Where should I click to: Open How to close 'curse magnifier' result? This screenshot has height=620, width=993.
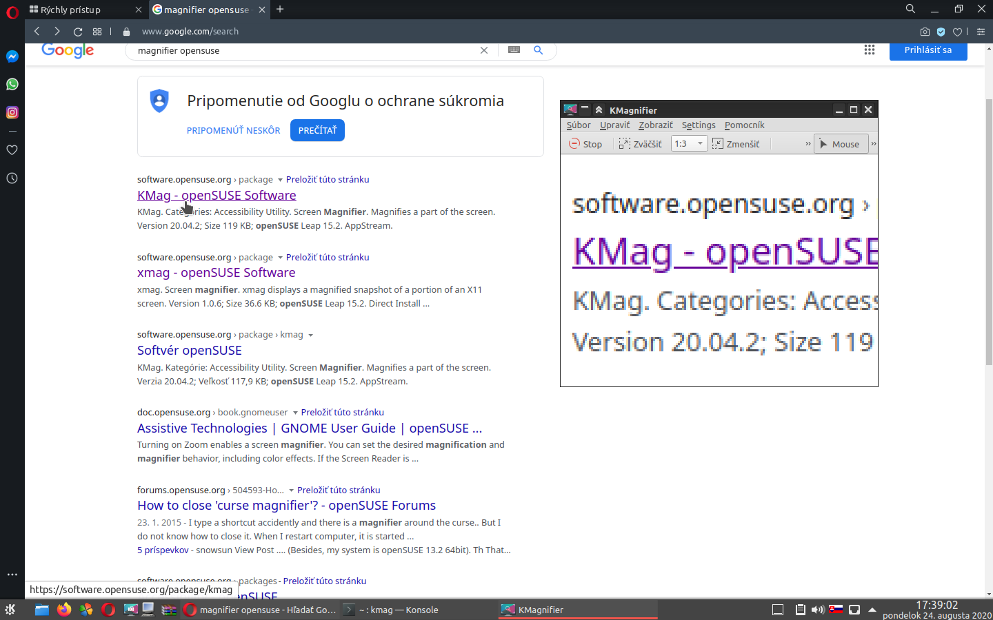287,506
